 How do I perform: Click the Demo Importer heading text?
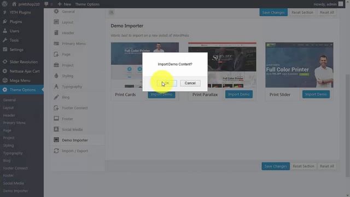tap(127, 26)
